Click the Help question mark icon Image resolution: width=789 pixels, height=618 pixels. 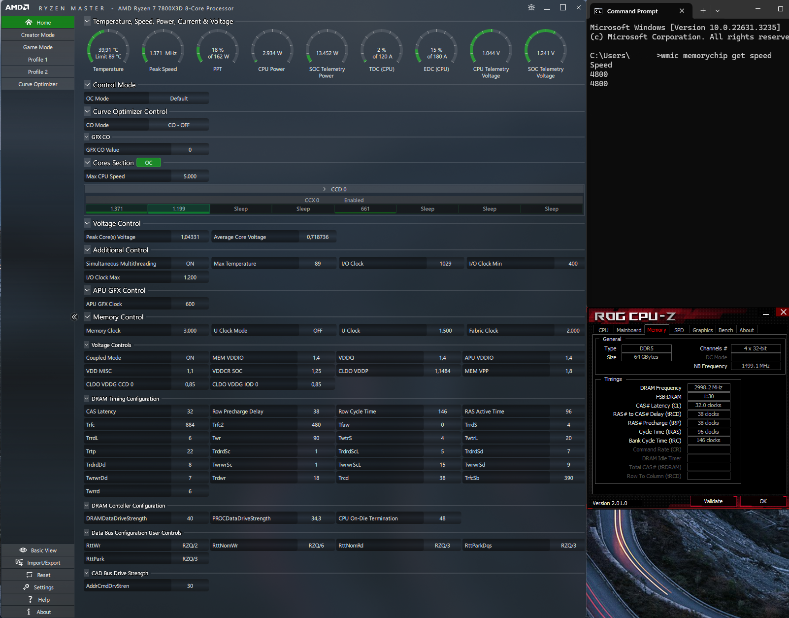(x=30, y=599)
